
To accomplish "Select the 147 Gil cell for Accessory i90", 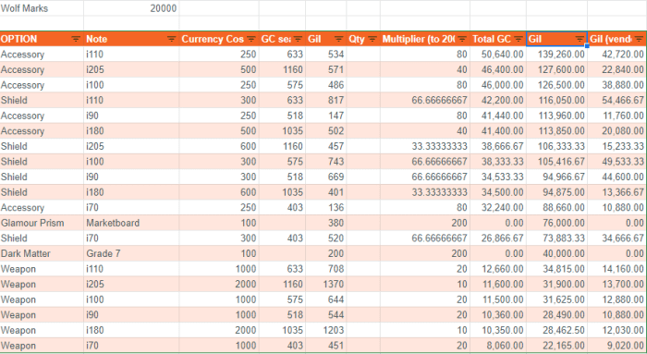I will point(325,116).
